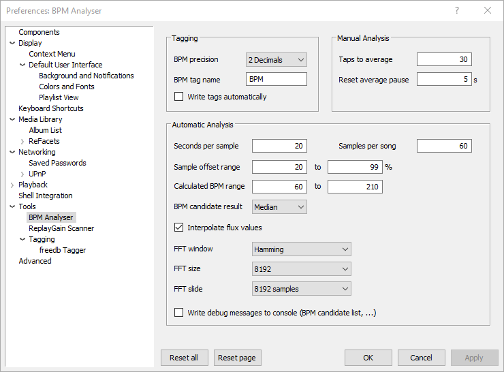Select Keyboard Shortcuts page
The width and height of the screenshot is (504, 372).
point(51,108)
